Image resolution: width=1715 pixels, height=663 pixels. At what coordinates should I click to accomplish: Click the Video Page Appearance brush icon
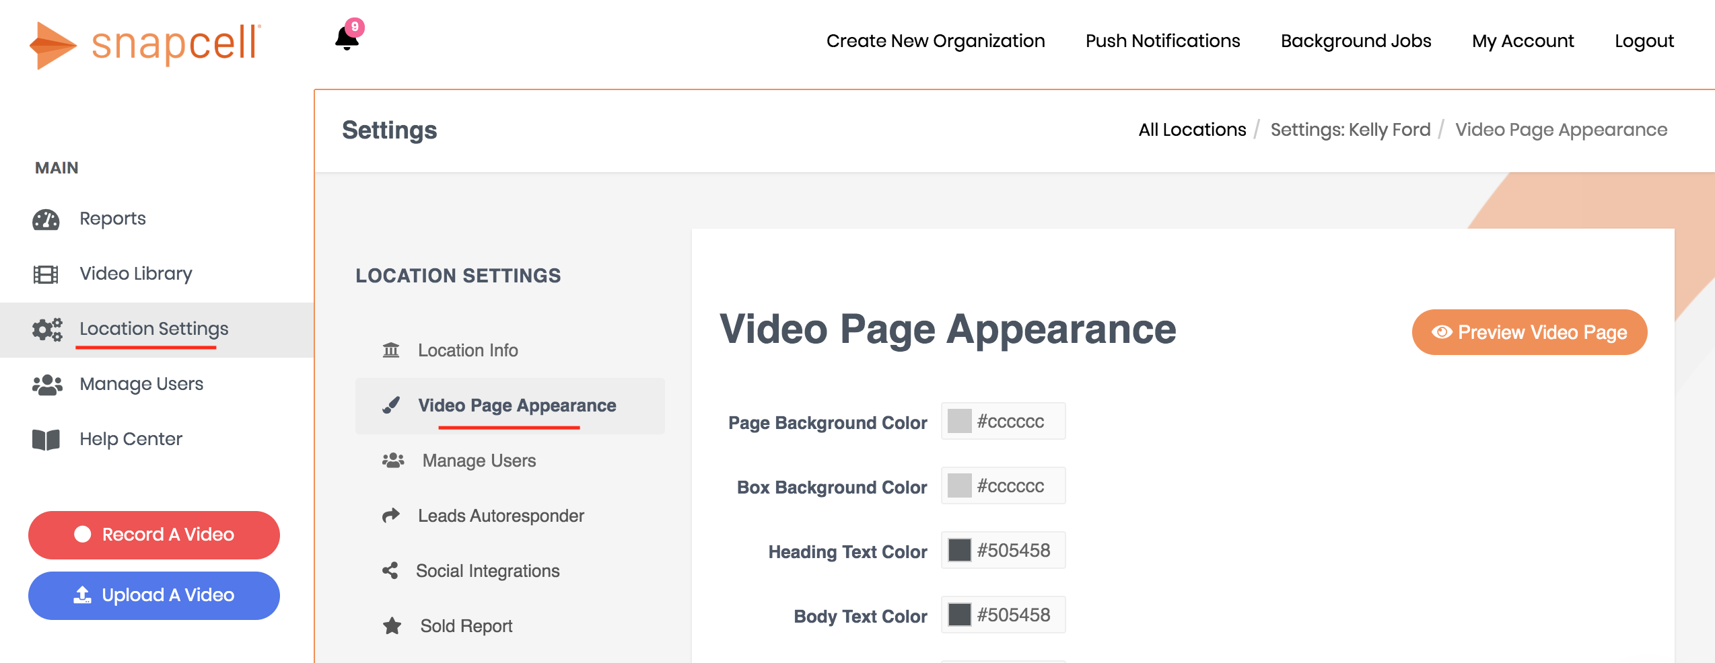coord(391,405)
